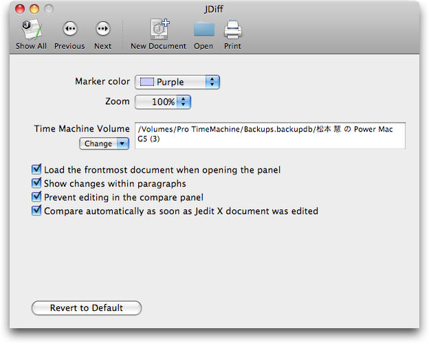Open a file using the folder icon
This screenshot has width=429, height=344.
(203, 29)
